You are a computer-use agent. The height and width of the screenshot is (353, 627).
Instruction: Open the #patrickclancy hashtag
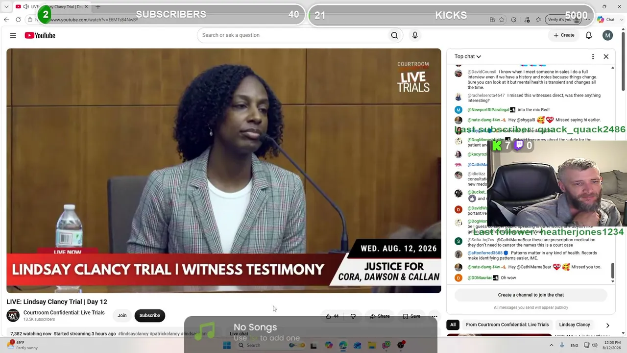[165, 334]
